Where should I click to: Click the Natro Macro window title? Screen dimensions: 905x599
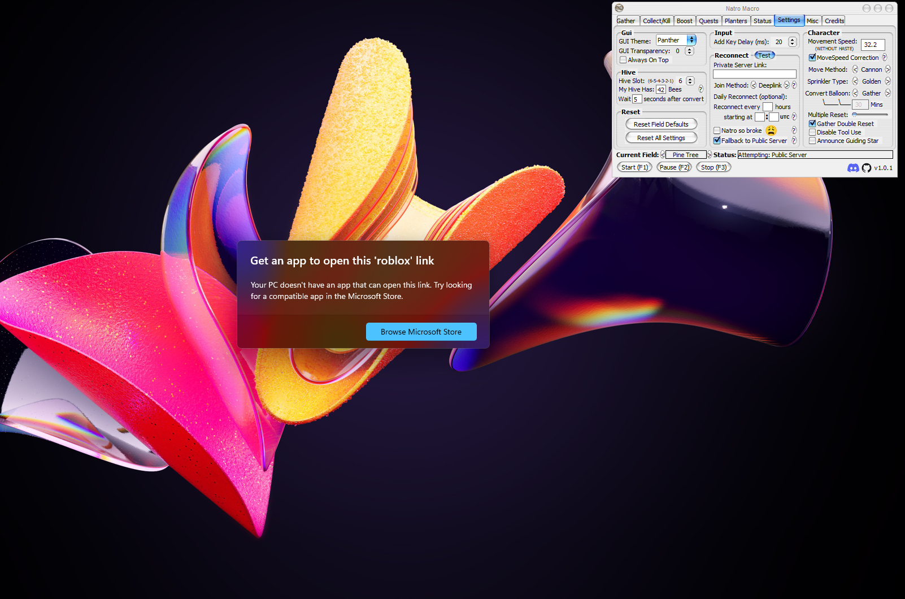(x=742, y=8)
